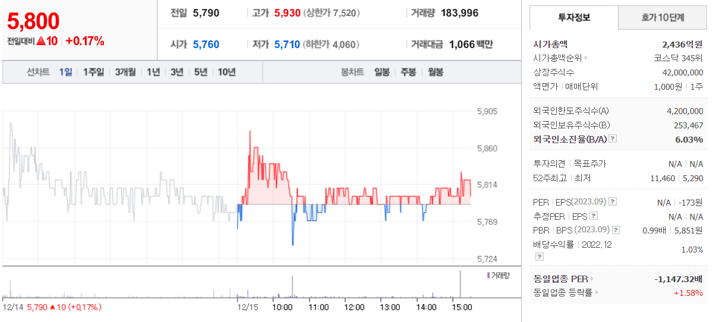Viewport: 719px width, 322px height.
Task: Click the 12/14 date label under chart
Action: [x=12, y=307]
